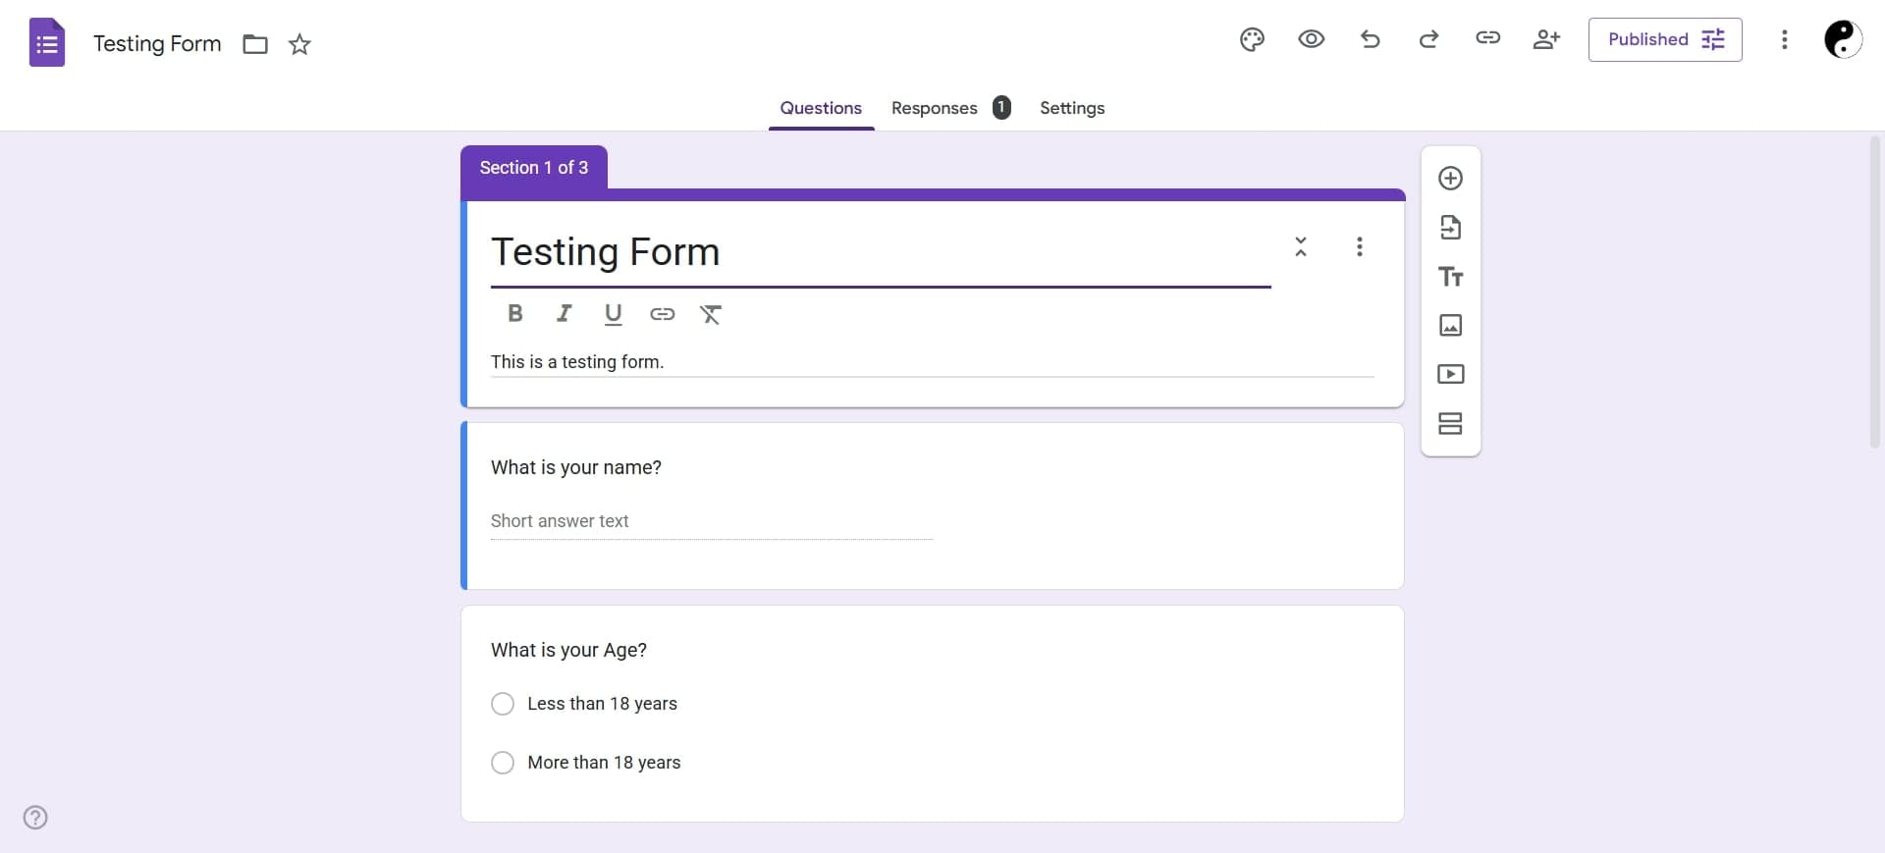Add collaborators with person-plus icon

tap(1546, 39)
